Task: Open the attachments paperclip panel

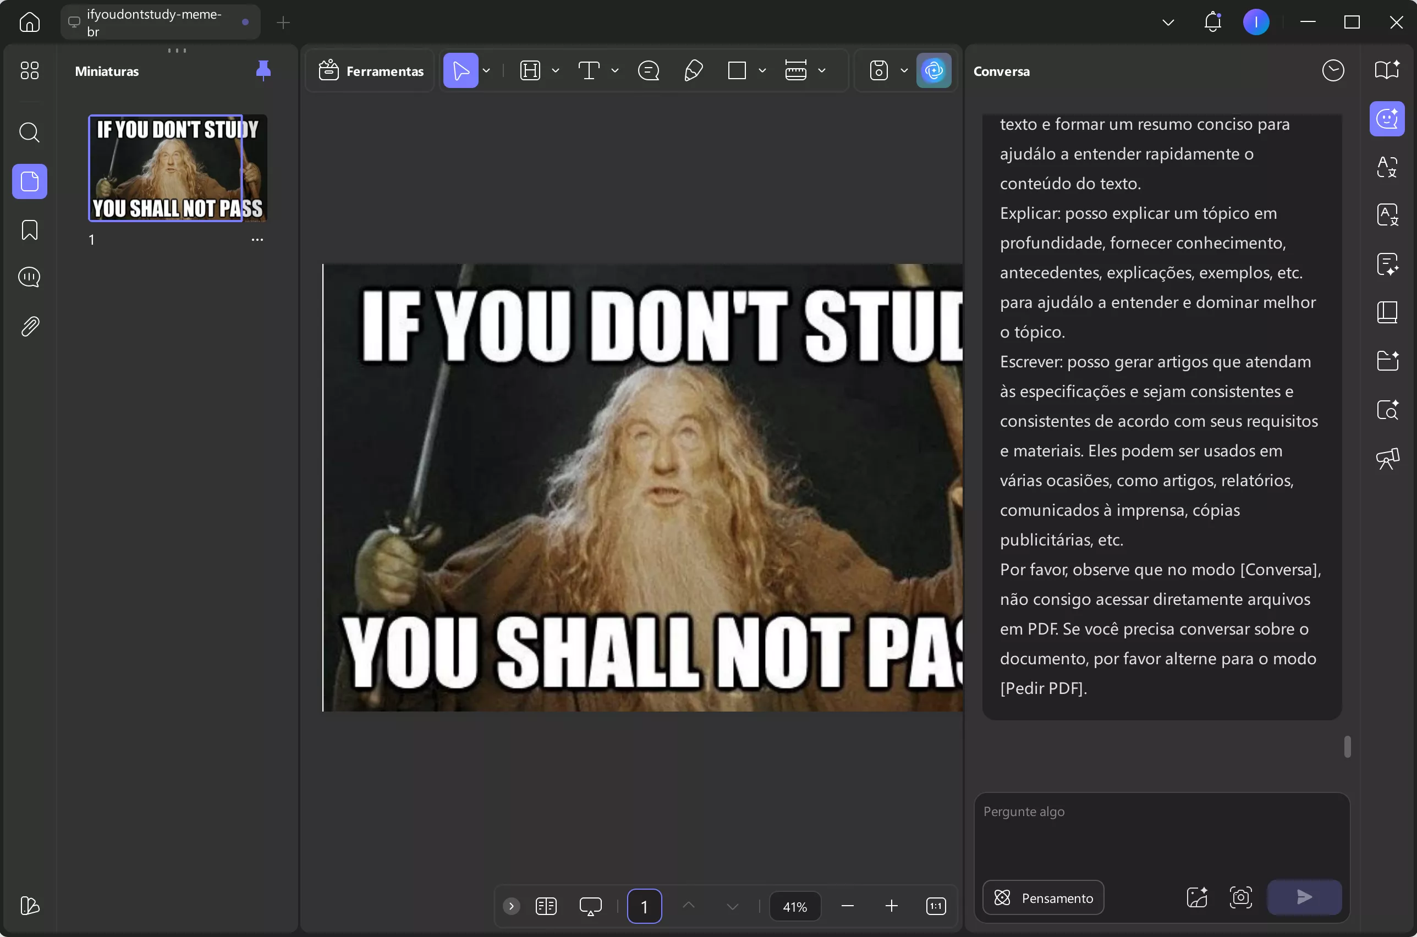Action: (29, 326)
